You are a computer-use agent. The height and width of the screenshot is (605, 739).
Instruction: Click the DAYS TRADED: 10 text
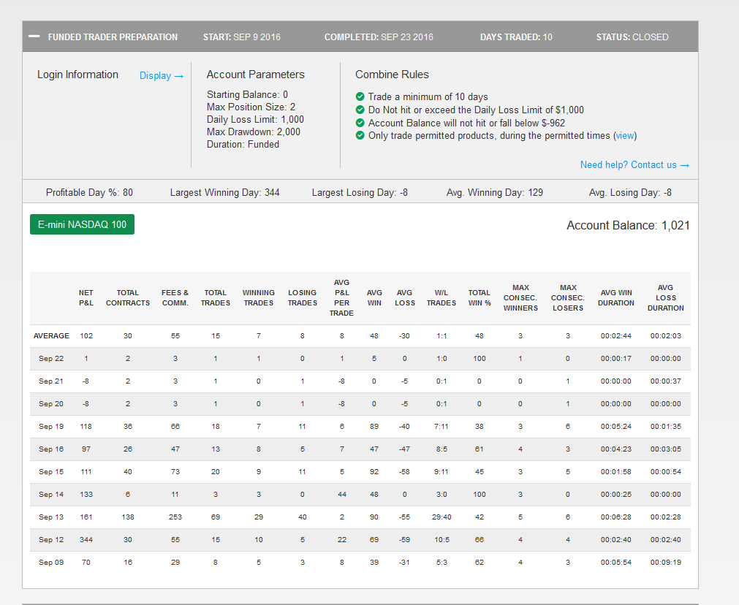click(x=516, y=37)
